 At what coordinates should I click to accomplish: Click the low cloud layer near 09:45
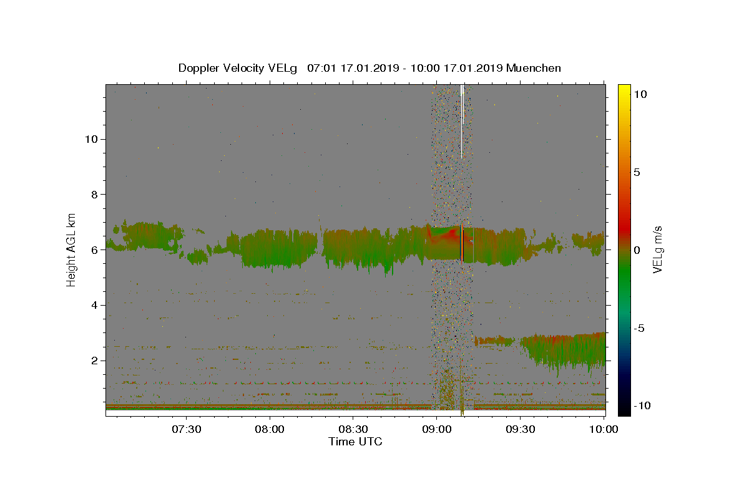pos(565,349)
